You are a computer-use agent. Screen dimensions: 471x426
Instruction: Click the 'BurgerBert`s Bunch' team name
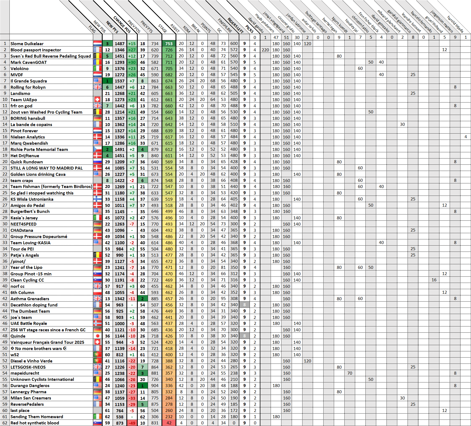click(30, 212)
